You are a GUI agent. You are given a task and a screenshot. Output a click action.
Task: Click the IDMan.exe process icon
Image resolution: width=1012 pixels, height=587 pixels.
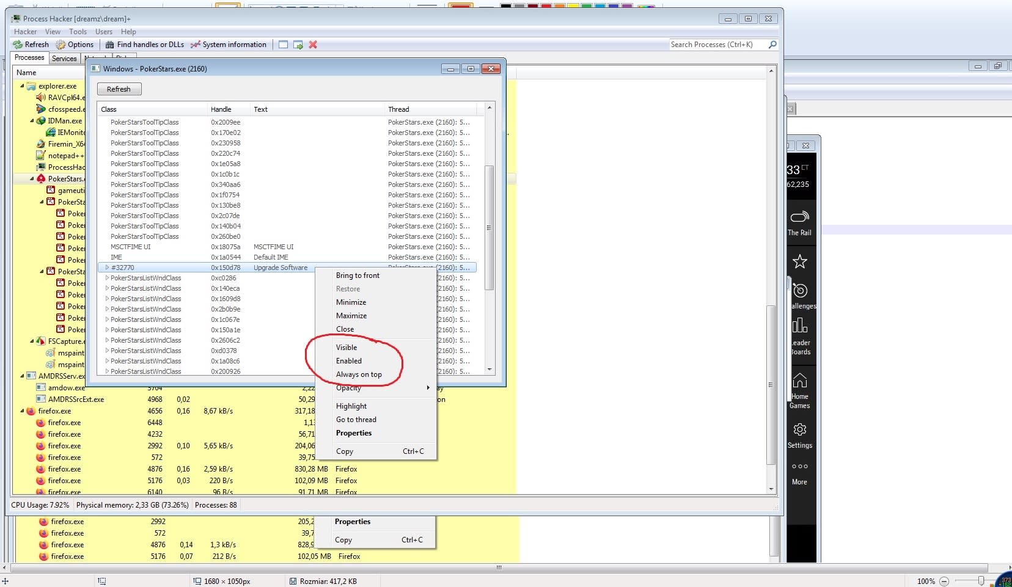tap(41, 121)
